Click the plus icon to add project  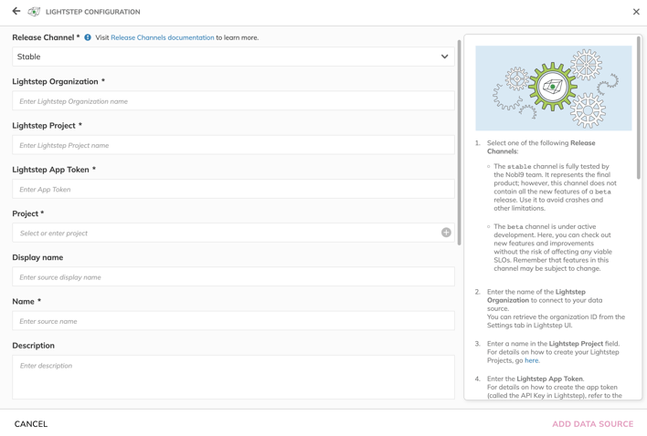pyautogui.click(x=446, y=233)
